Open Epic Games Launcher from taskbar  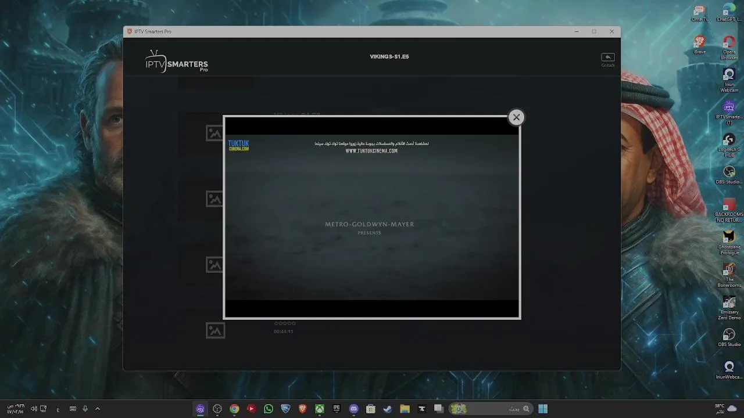(x=337, y=409)
